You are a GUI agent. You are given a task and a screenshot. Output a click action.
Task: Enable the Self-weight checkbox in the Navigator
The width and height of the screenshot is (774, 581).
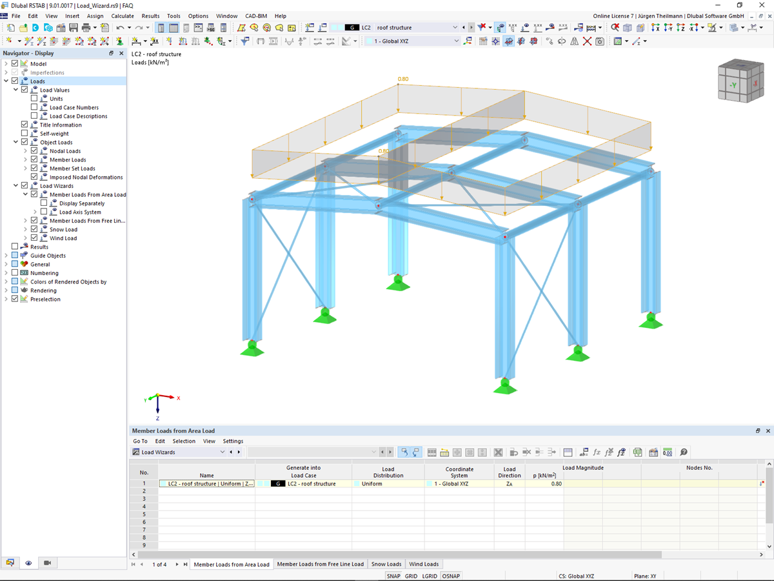coord(23,133)
